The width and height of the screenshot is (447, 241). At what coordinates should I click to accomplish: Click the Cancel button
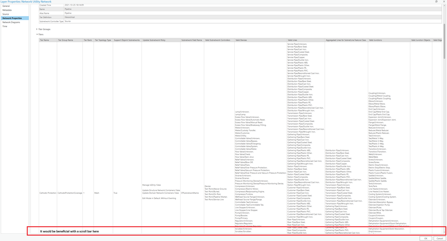coord(439,238)
